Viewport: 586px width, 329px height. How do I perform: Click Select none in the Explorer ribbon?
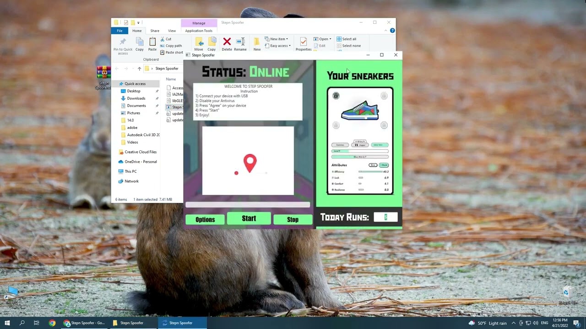(x=348, y=46)
